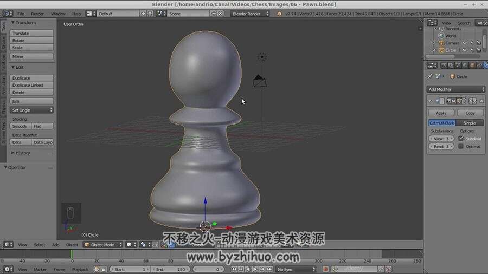Collapse the Edit panel
The width and height of the screenshot is (488, 274).
pos(13,67)
